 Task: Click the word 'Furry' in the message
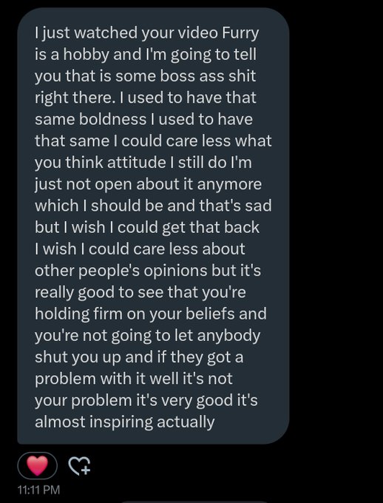pyautogui.click(x=240, y=34)
